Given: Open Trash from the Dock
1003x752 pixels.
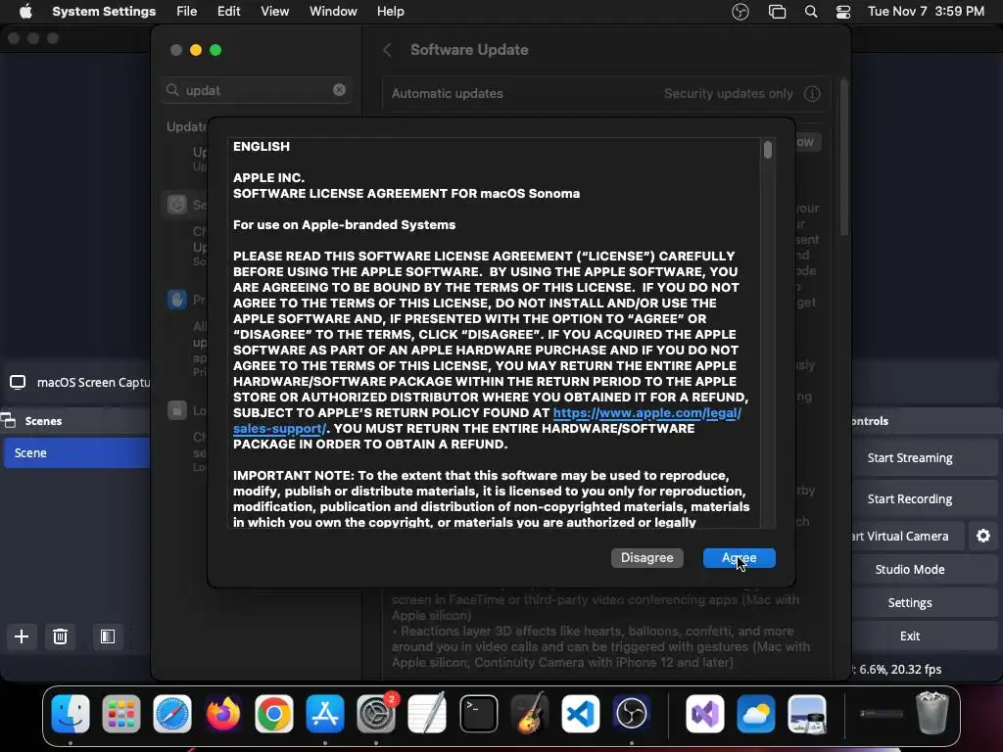Looking at the screenshot, I should point(932,713).
